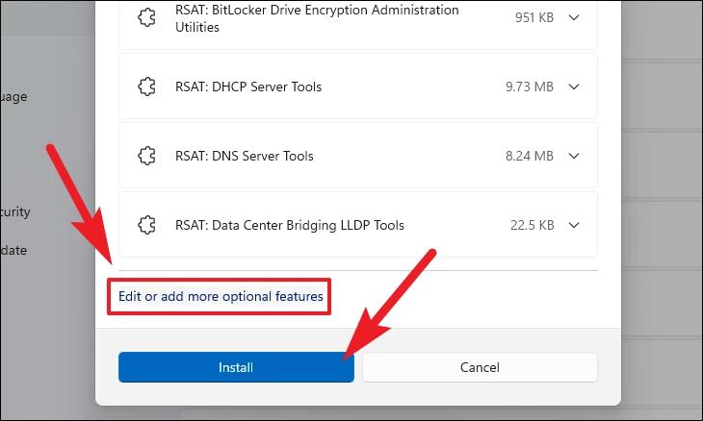This screenshot has width=703, height=421.
Task: Click the DHCP Server Tools feature icon
Action: (146, 87)
